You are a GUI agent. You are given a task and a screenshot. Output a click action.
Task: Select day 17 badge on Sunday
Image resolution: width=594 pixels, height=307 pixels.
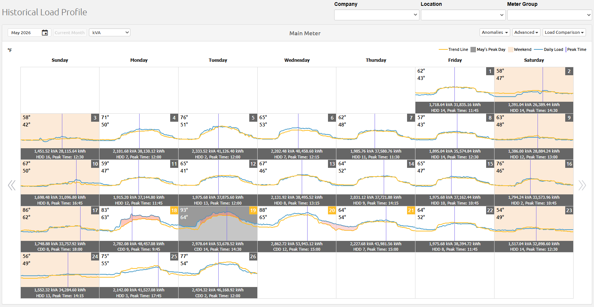(x=95, y=210)
